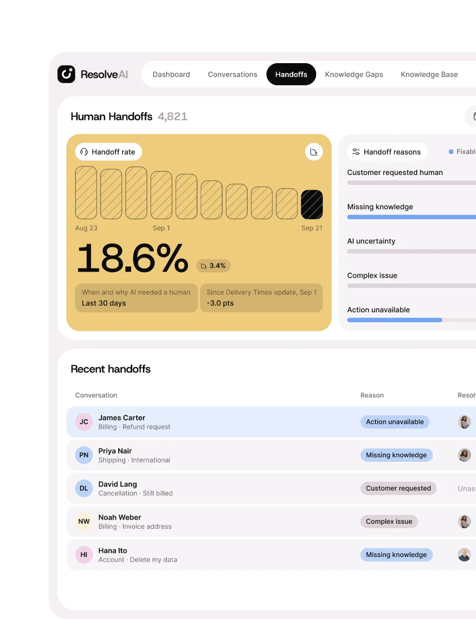Click the blue Fixable legend dot

pos(451,152)
